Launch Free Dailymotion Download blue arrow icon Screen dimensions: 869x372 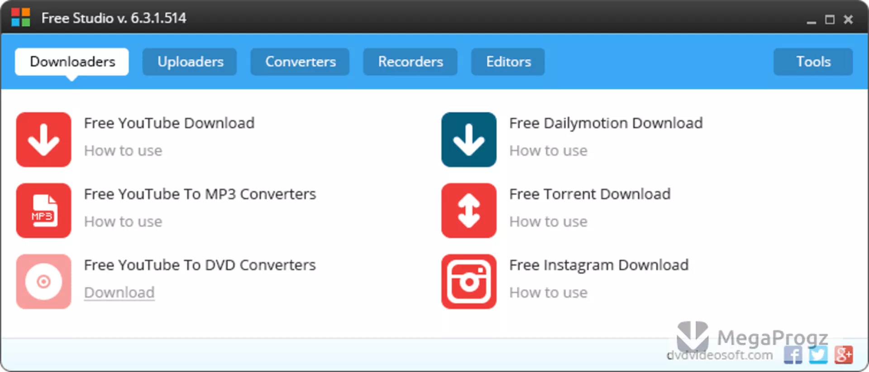[469, 139]
